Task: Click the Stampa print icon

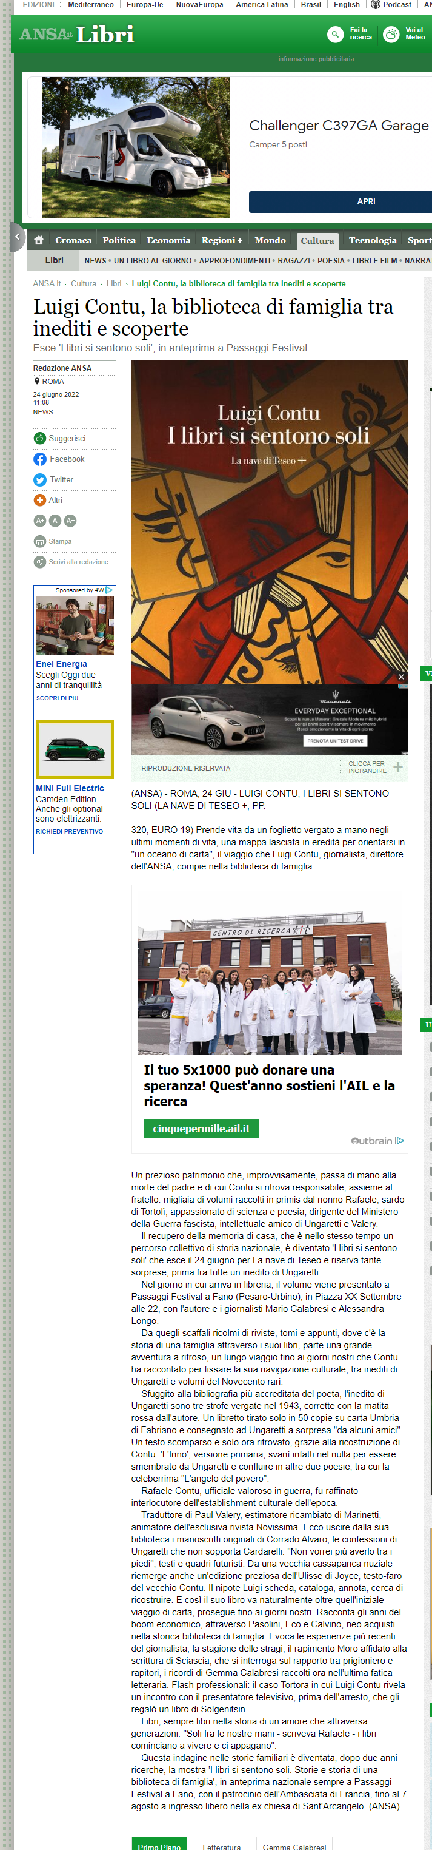Action: 39,541
